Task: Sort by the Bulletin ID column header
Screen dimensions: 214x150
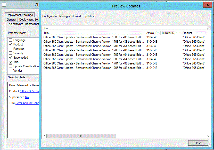Action: [171, 33]
